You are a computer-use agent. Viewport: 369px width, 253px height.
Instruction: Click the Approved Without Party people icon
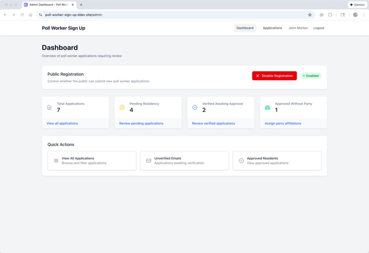click(x=267, y=108)
